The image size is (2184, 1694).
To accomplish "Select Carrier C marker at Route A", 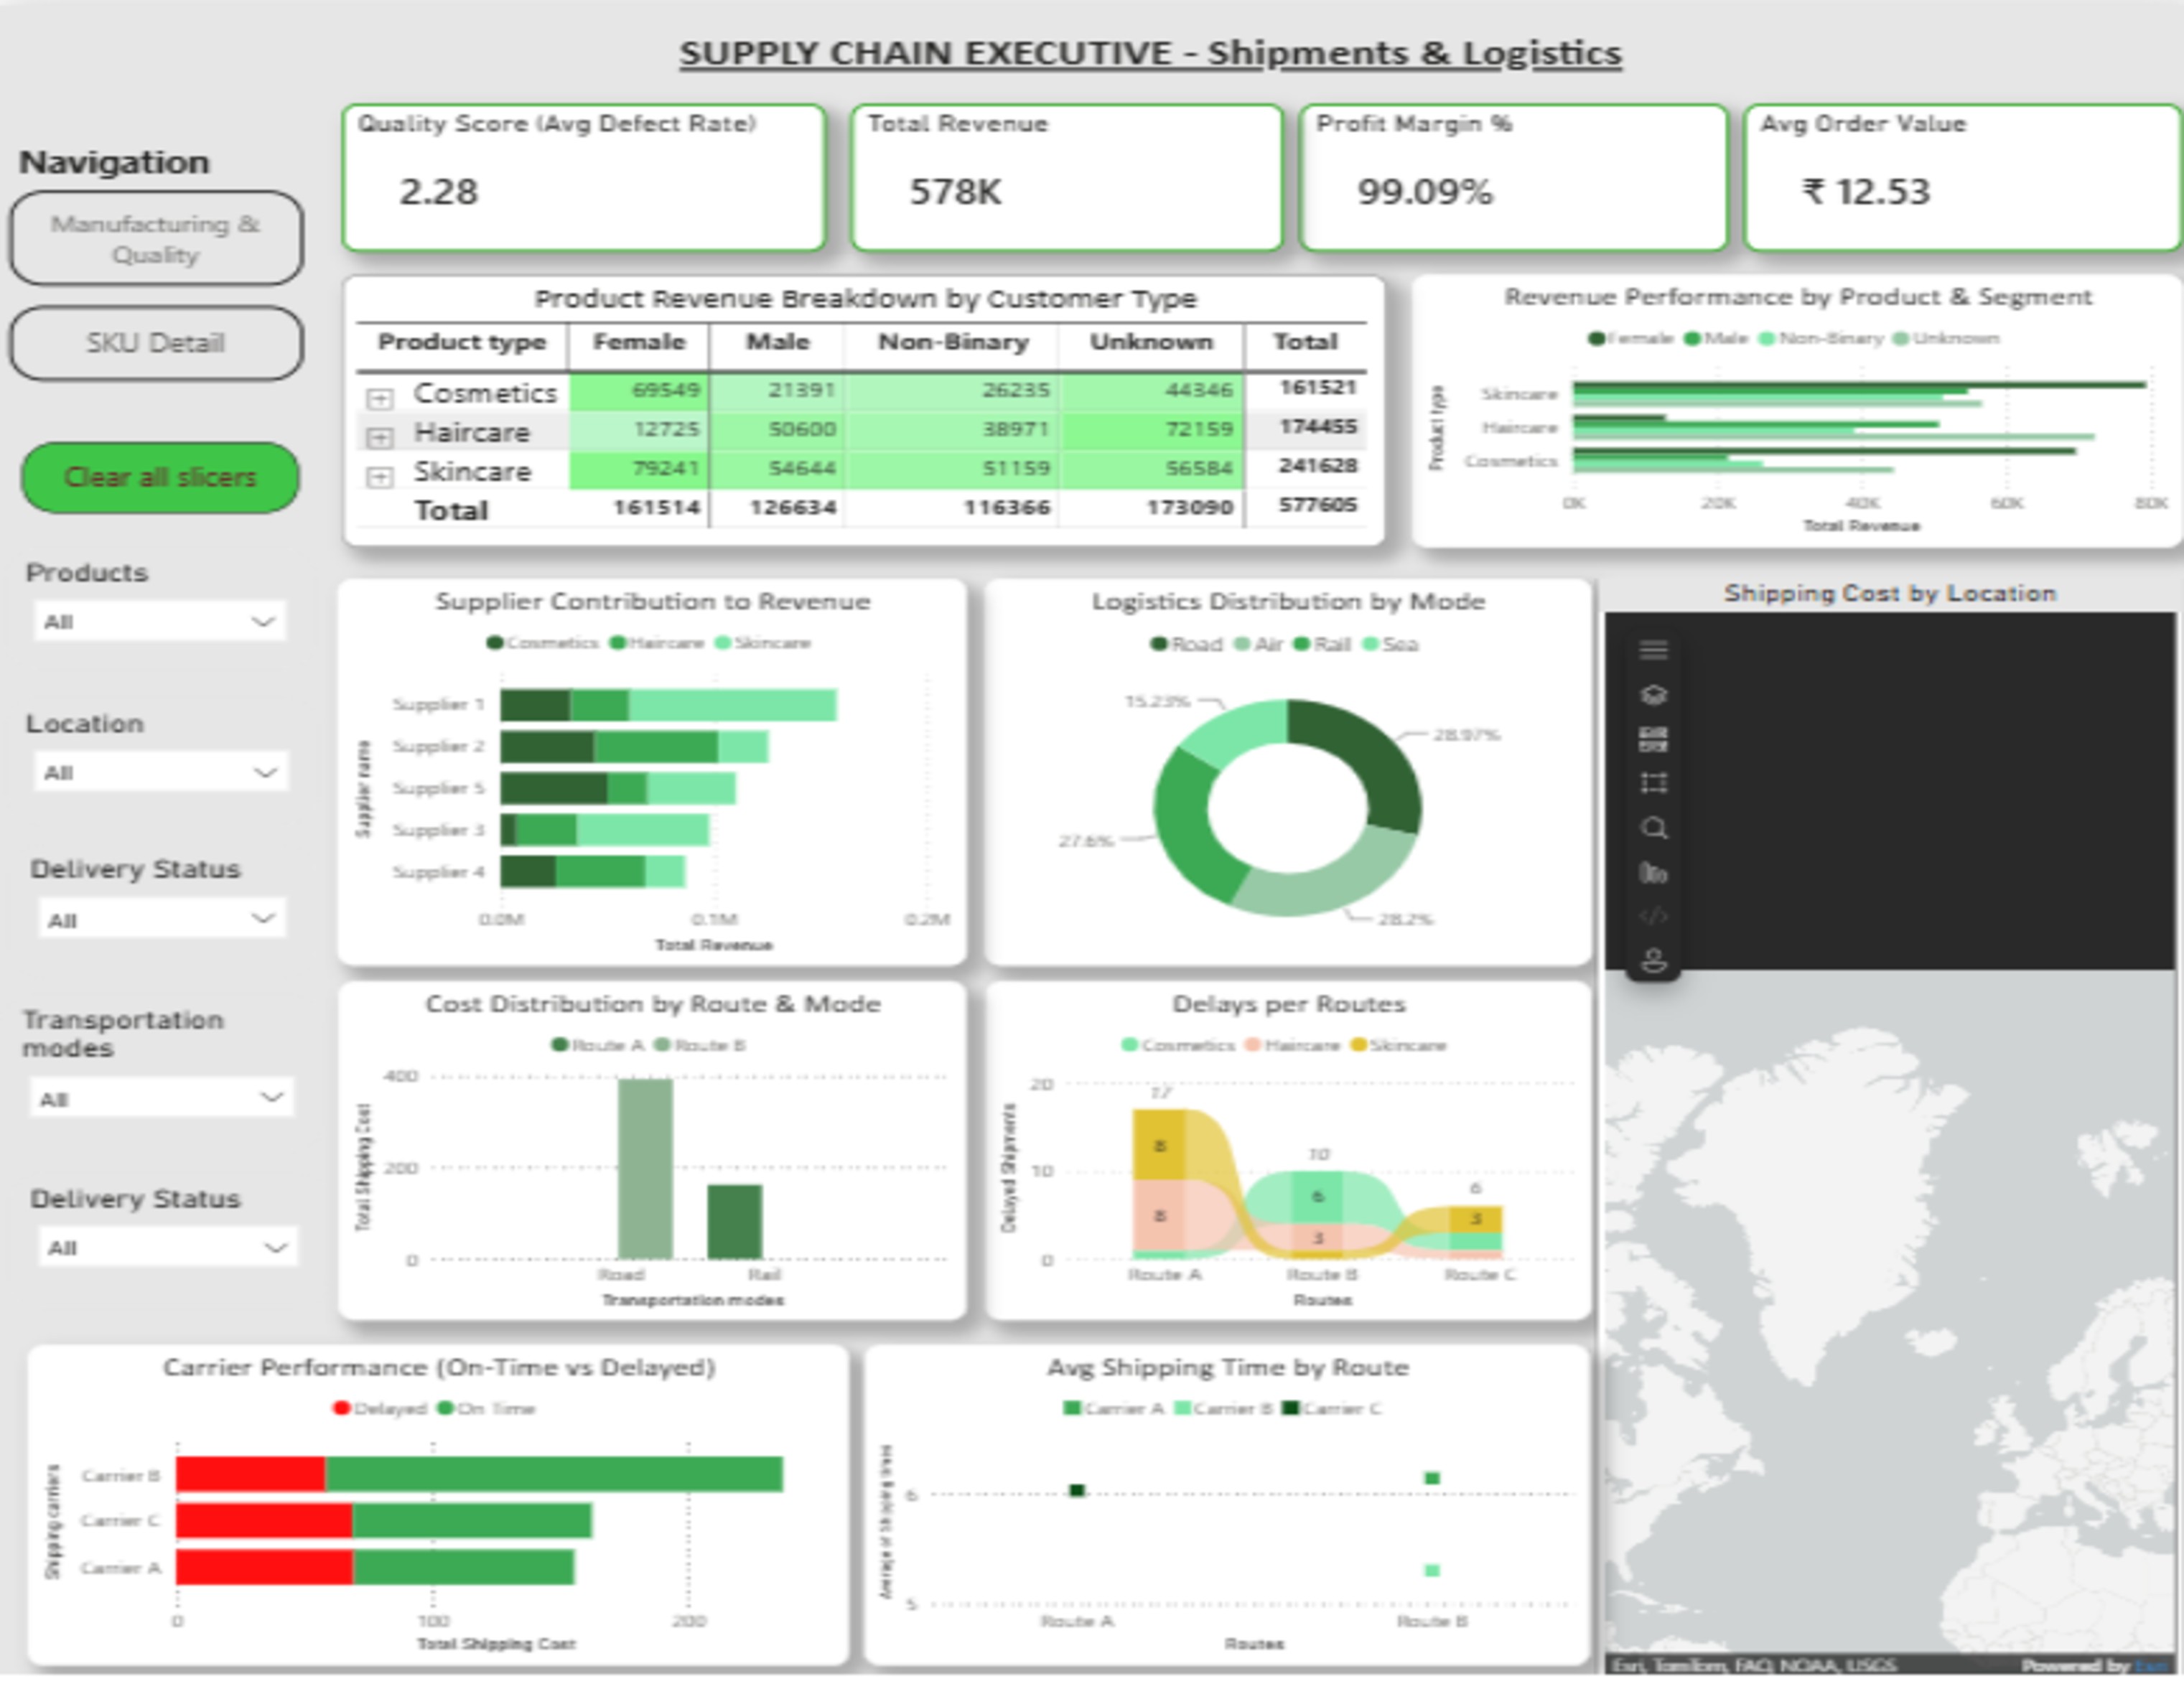I will pyautogui.click(x=1076, y=1490).
